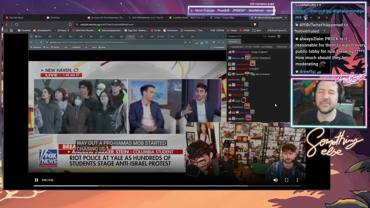Image resolution: width=370 pixels, height=208 pixels.
Task: Open Chatterino settings gear icon
Action: pos(279,36)
